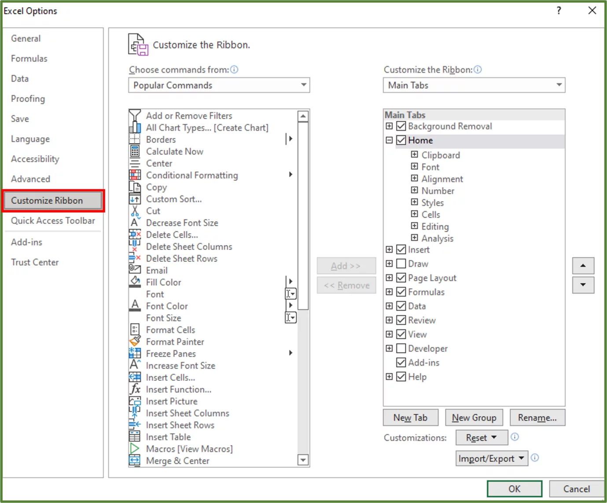Click the Format Painter command icon
The width and height of the screenshot is (607, 503).
135,341
